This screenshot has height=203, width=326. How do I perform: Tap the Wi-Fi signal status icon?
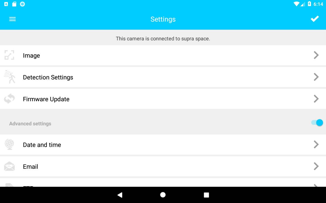[296, 4]
